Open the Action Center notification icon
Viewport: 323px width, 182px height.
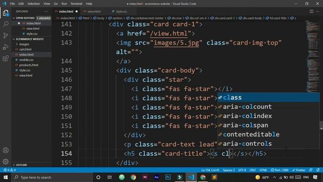315,177
